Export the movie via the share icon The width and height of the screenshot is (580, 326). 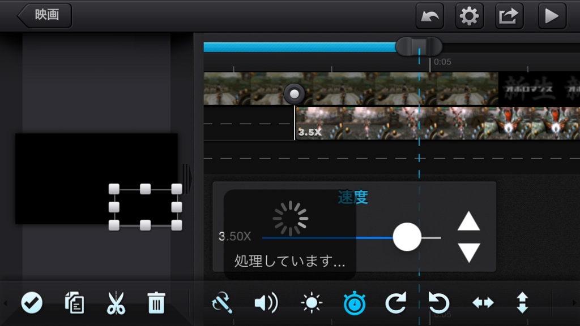click(x=509, y=16)
